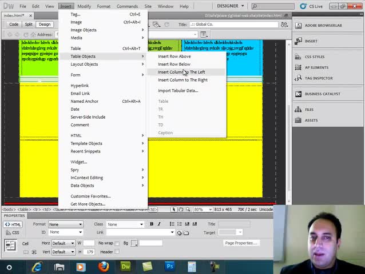Click the Text Indent icon
365x274 pixels.
[195, 224]
